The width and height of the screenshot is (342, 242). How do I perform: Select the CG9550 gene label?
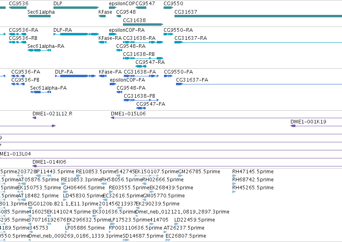[x=173, y=4]
